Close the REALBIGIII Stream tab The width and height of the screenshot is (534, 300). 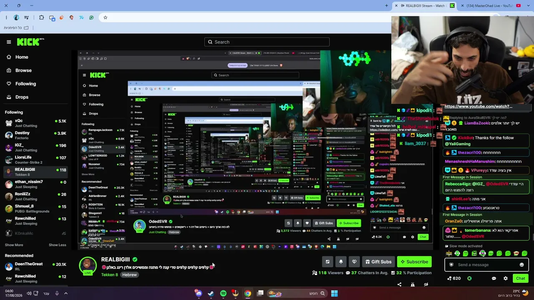tap(396, 6)
